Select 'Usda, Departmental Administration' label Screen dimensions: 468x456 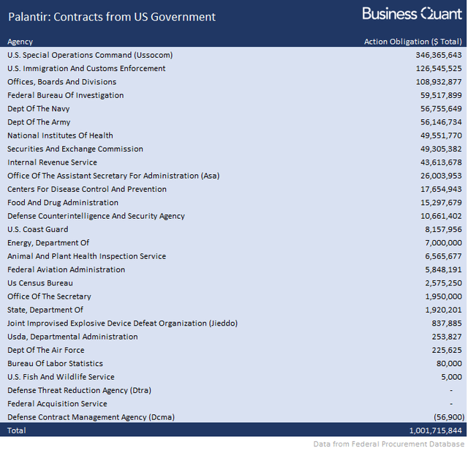[x=72, y=337]
